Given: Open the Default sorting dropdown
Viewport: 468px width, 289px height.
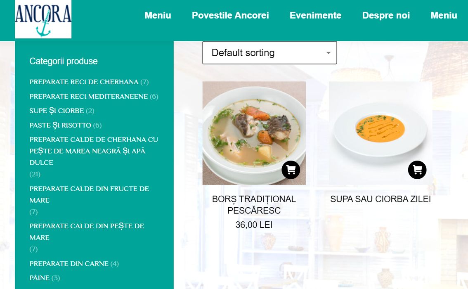Looking at the screenshot, I should [269, 52].
